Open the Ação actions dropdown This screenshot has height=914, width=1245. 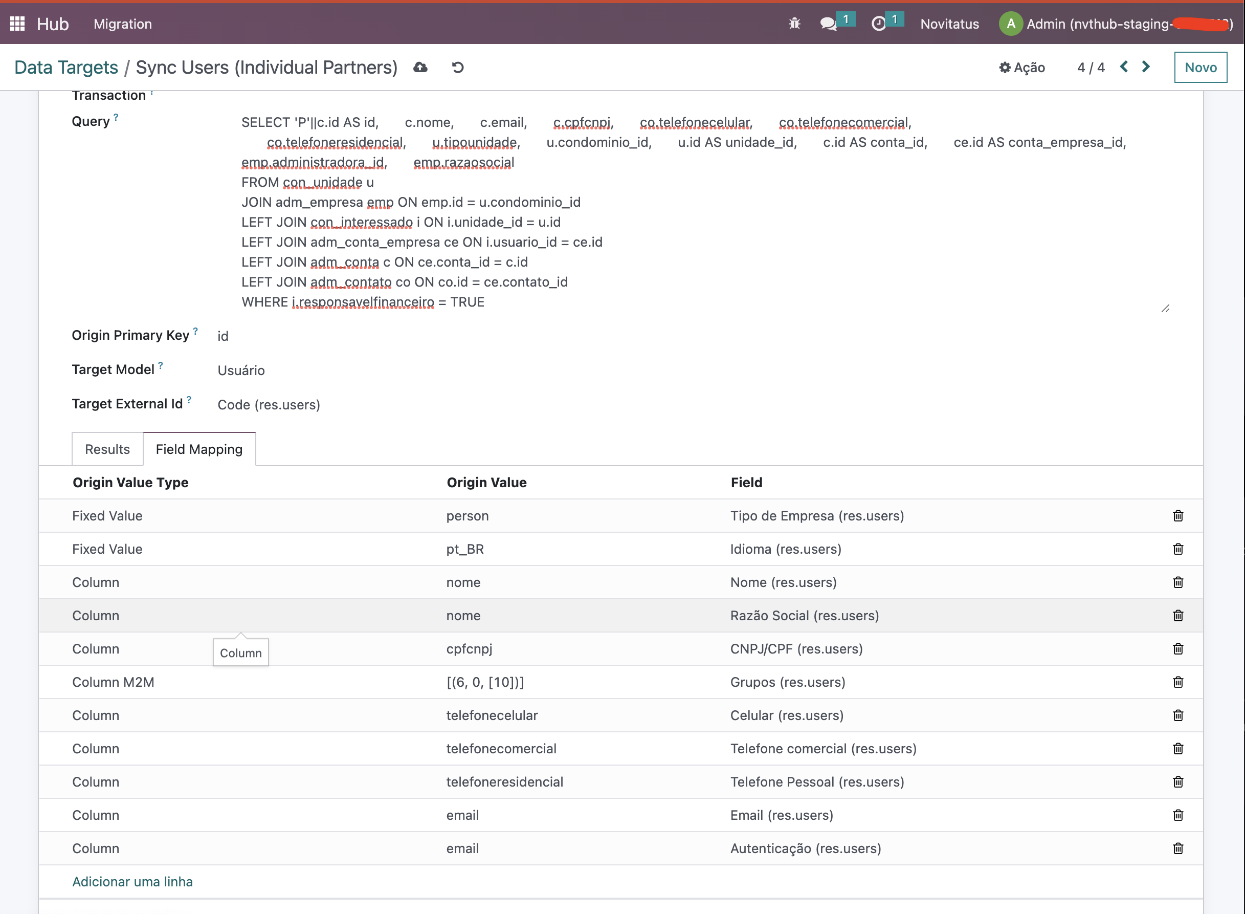pos(1021,68)
